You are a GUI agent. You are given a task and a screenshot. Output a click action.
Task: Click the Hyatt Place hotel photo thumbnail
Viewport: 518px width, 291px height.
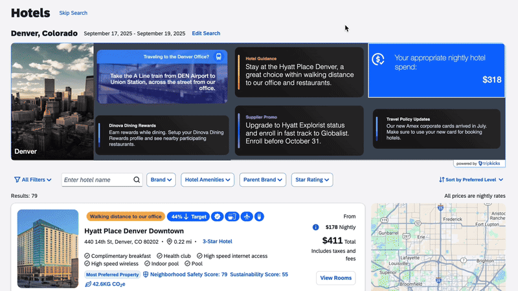(x=48, y=249)
